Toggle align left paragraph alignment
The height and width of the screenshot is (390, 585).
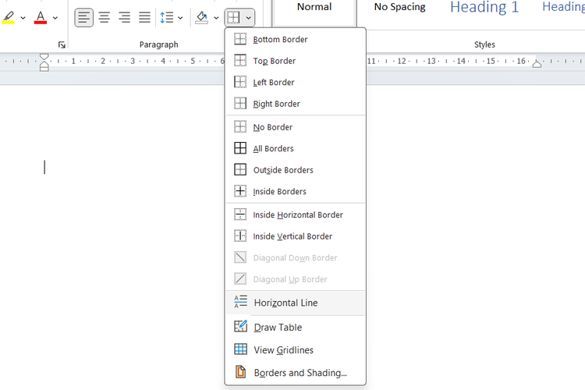tap(84, 17)
